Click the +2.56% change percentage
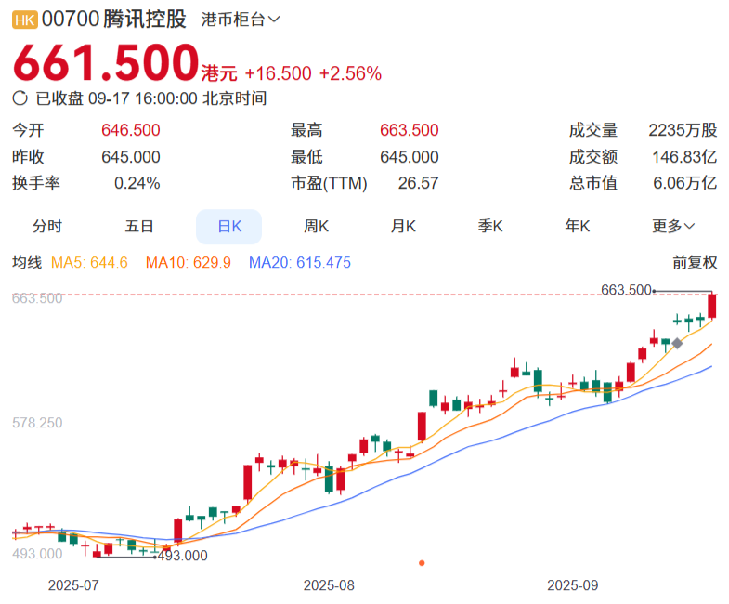729x604 pixels. point(350,73)
